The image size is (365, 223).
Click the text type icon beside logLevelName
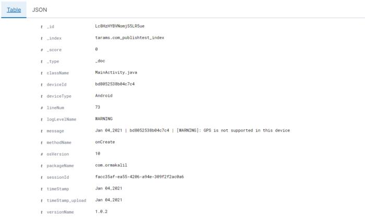[x=41, y=120]
